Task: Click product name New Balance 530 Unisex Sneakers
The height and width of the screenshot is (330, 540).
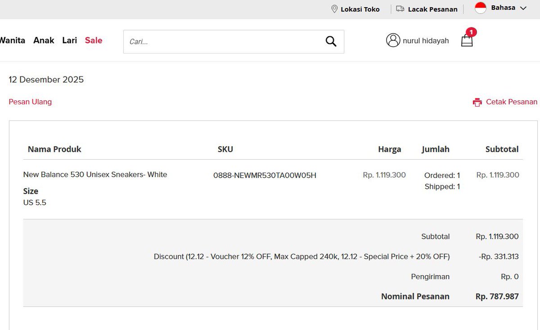Action: coord(95,174)
